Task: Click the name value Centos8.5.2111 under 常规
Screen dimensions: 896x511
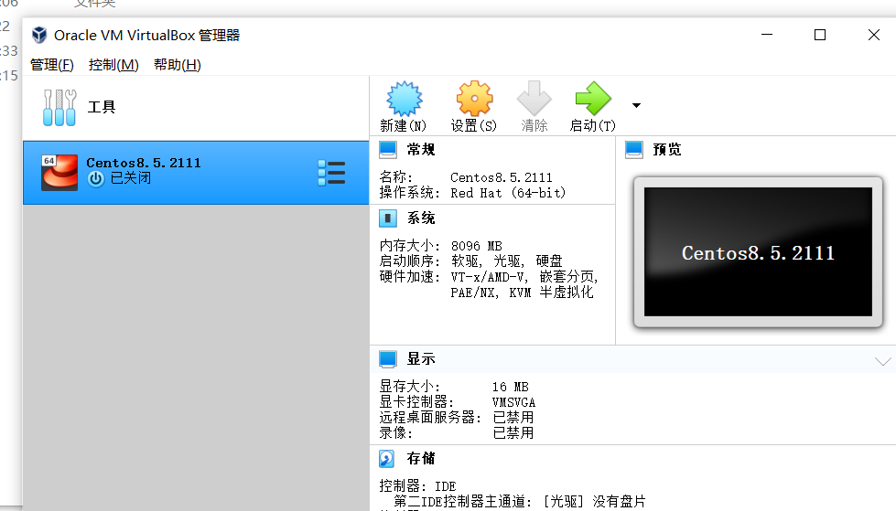Action: click(x=502, y=177)
